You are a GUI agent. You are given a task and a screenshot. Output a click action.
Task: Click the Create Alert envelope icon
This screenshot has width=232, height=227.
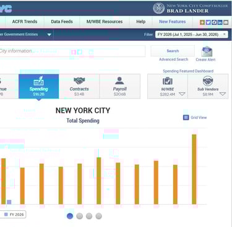click(x=207, y=51)
